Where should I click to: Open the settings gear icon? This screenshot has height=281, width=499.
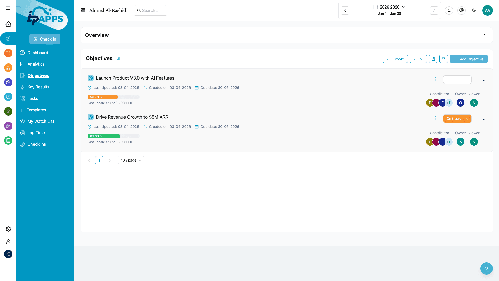8,229
